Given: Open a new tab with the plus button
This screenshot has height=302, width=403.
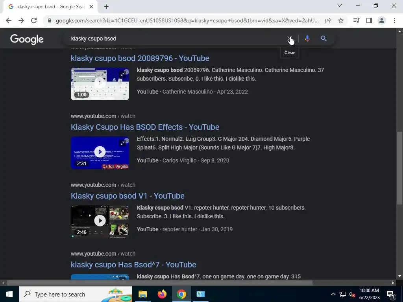Looking at the screenshot, I should coord(106,7).
